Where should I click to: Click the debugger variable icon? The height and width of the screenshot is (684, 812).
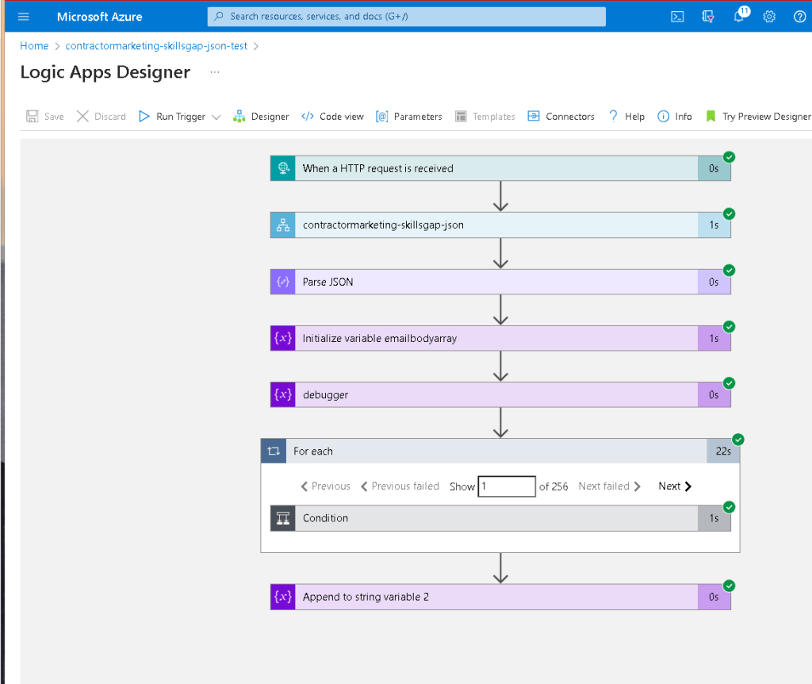click(283, 394)
